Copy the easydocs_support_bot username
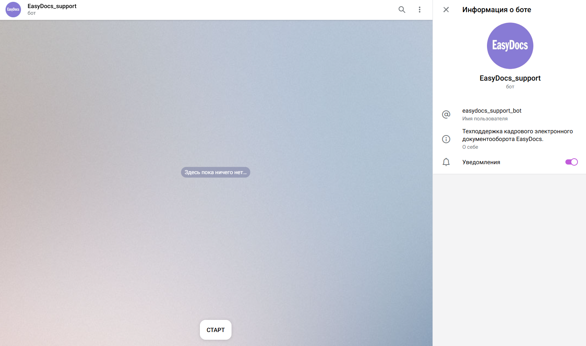Screen dimensions: 586x346 point(492,111)
